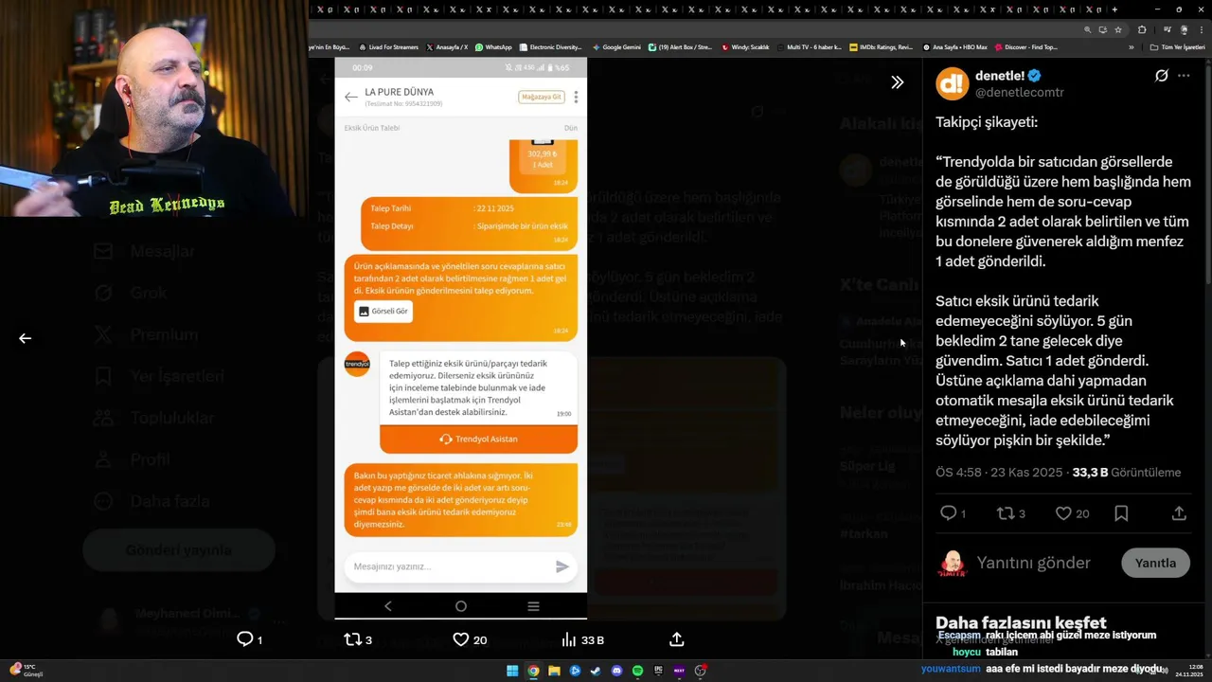Open Spotify from the taskbar
The height and width of the screenshot is (682, 1212).
(x=637, y=671)
